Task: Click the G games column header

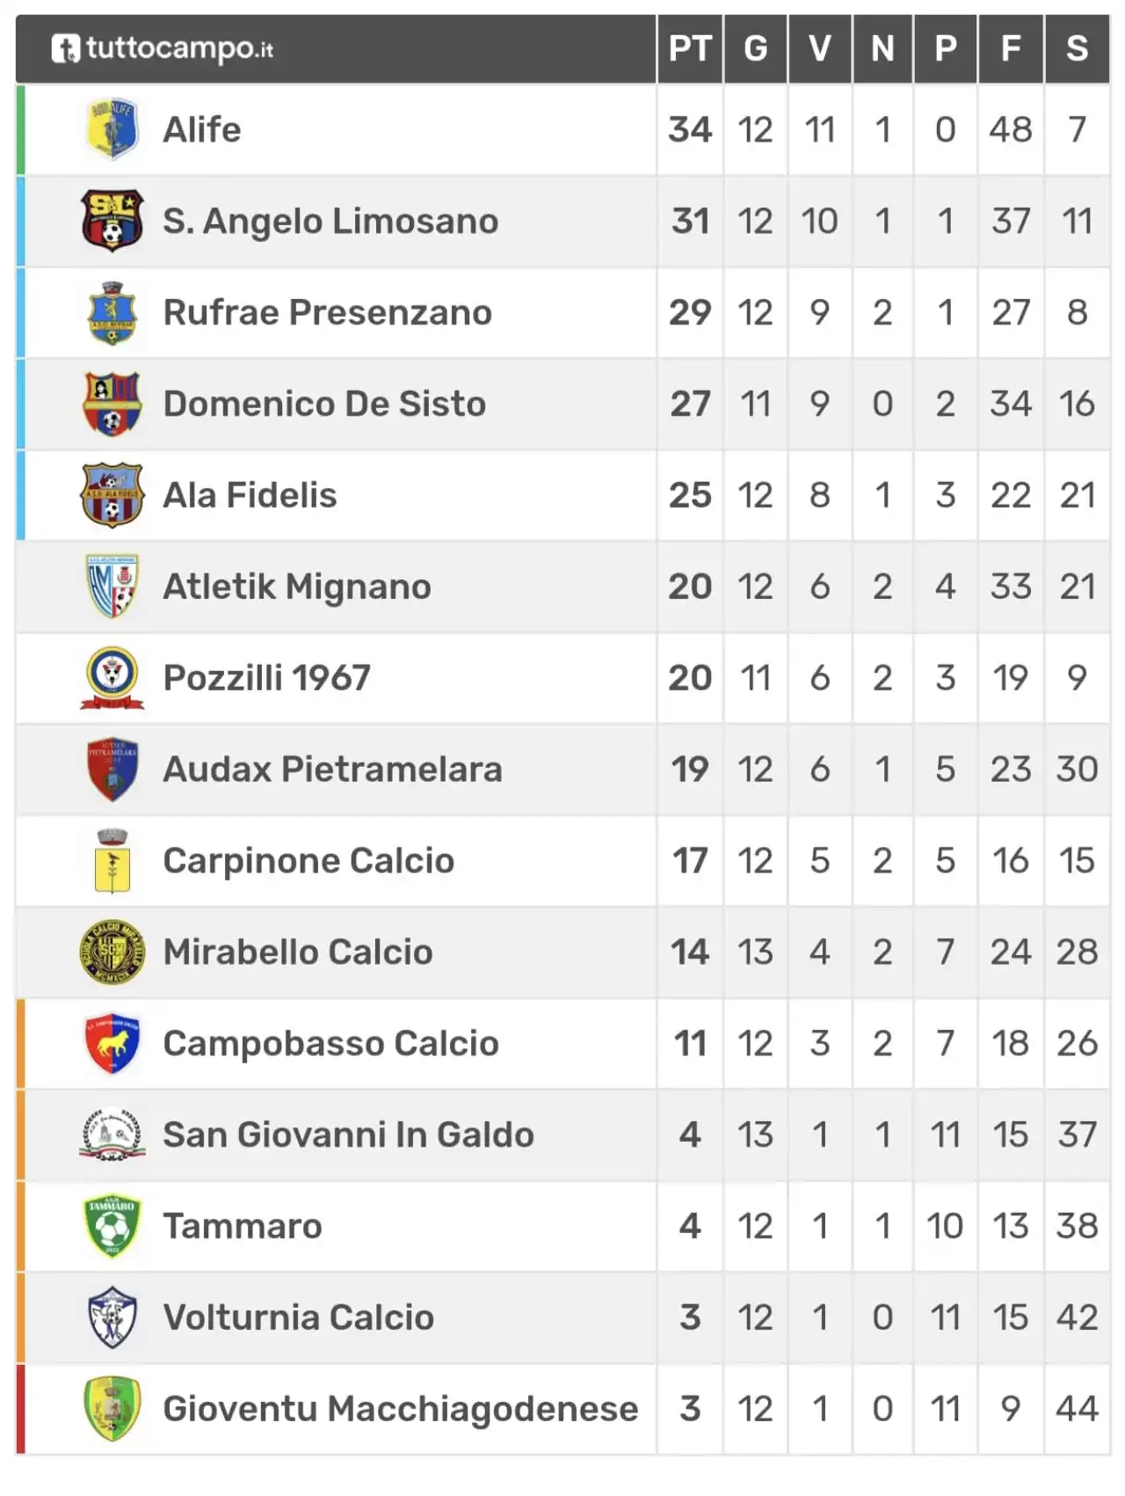Action: point(756,48)
